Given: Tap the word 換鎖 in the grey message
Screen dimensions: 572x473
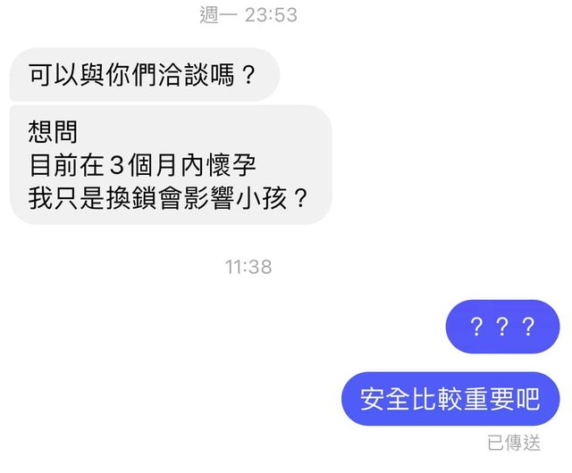Looking at the screenshot, I should tap(131, 198).
